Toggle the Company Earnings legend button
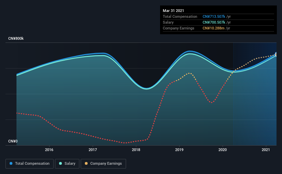The image size is (282, 174). 103,164
